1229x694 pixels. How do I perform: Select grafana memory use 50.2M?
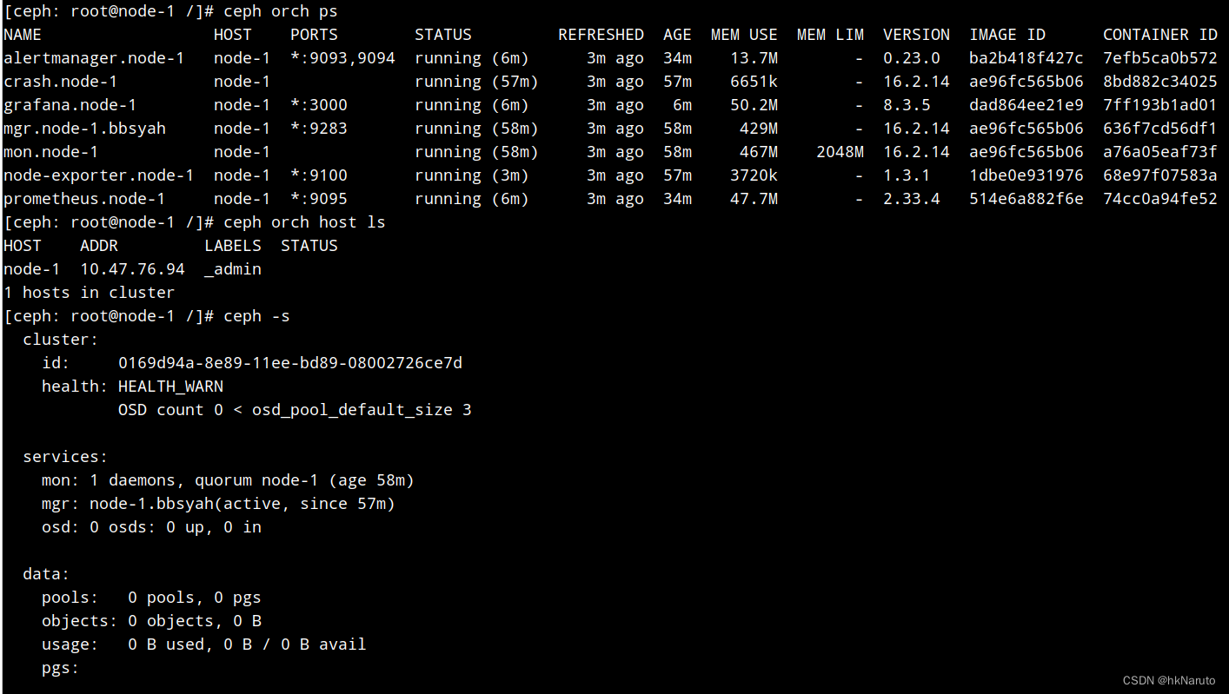pos(754,105)
